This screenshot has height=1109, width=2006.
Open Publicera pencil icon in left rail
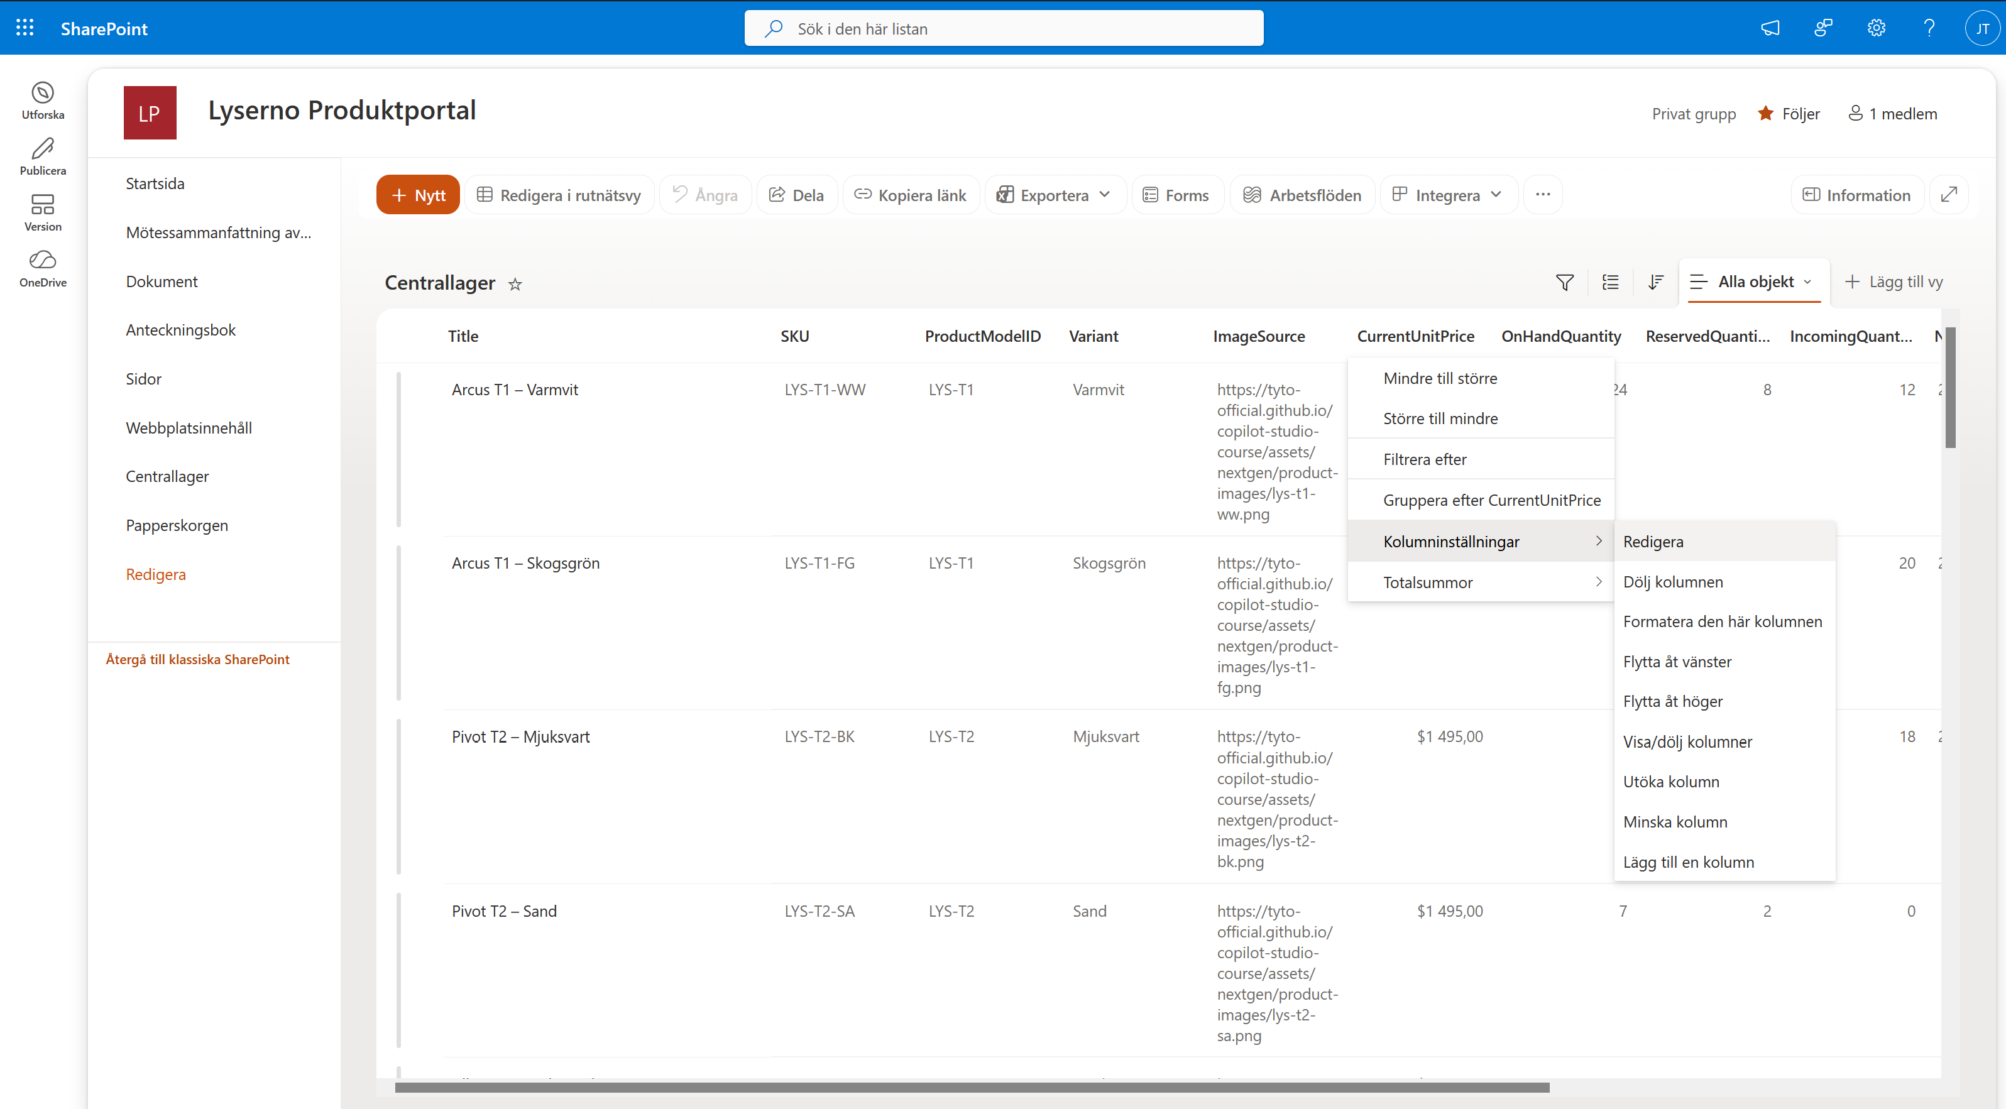pyautogui.click(x=43, y=157)
